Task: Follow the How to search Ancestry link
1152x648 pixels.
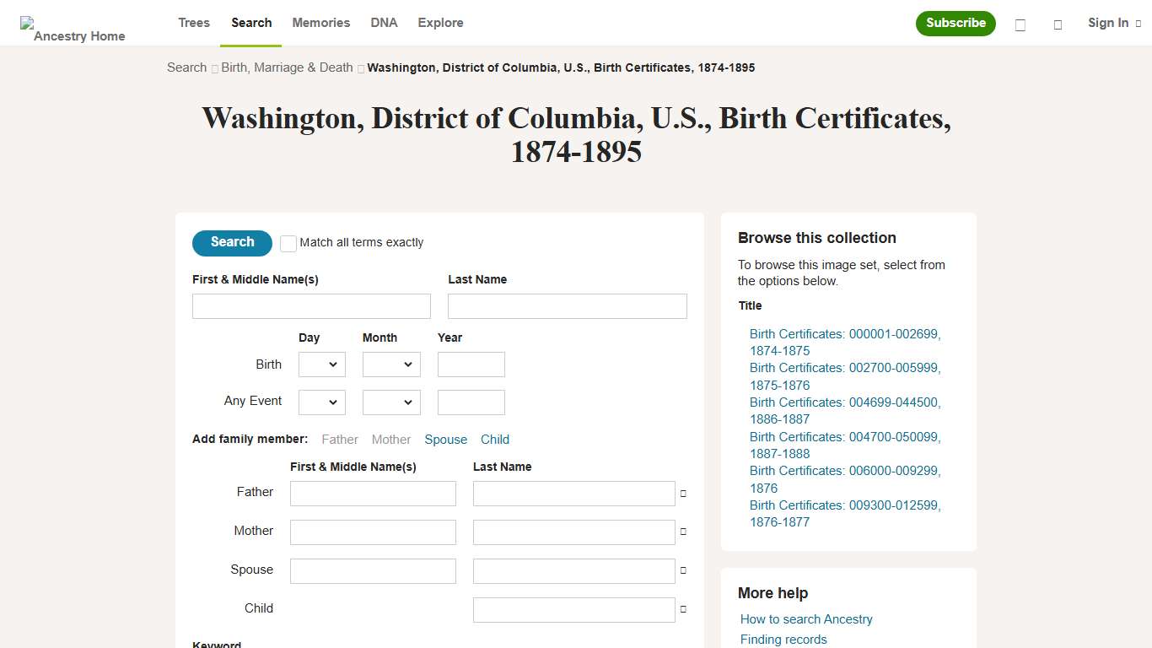Action: [x=805, y=618]
